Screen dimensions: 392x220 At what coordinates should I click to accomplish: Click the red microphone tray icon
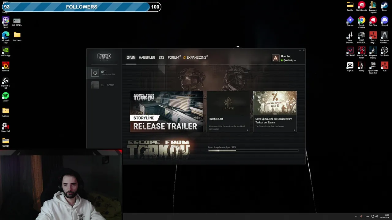361,216
